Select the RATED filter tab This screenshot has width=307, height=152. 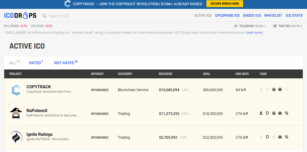click(36, 63)
